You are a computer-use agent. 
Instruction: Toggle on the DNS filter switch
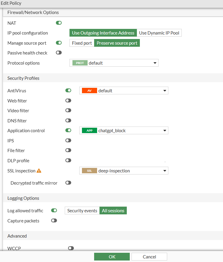click(x=68, y=121)
